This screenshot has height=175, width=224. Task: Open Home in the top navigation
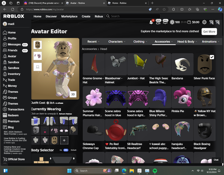pyautogui.click(x=37, y=17)
